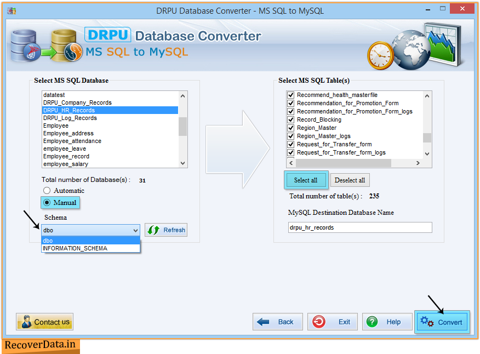
Task: Toggle Recommendation_for_Promotion_Form_logs checkbox
Action: click(x=291, y=111)
